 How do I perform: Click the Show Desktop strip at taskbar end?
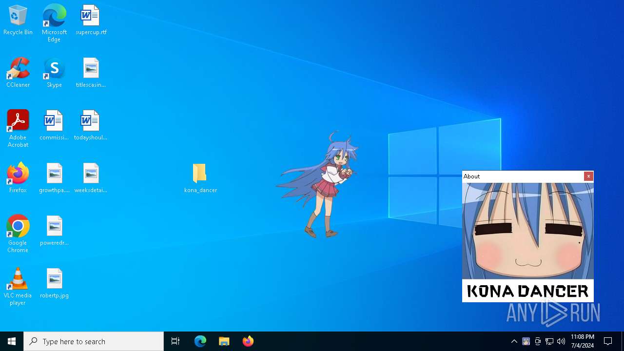click(623, 341)
